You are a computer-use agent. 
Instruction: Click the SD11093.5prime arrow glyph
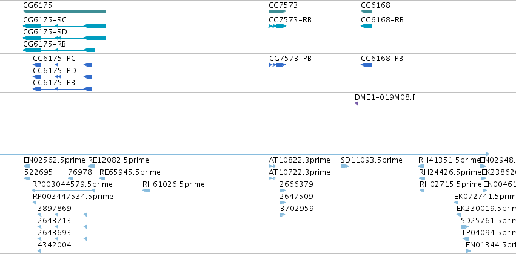click(x=344, y=166)
